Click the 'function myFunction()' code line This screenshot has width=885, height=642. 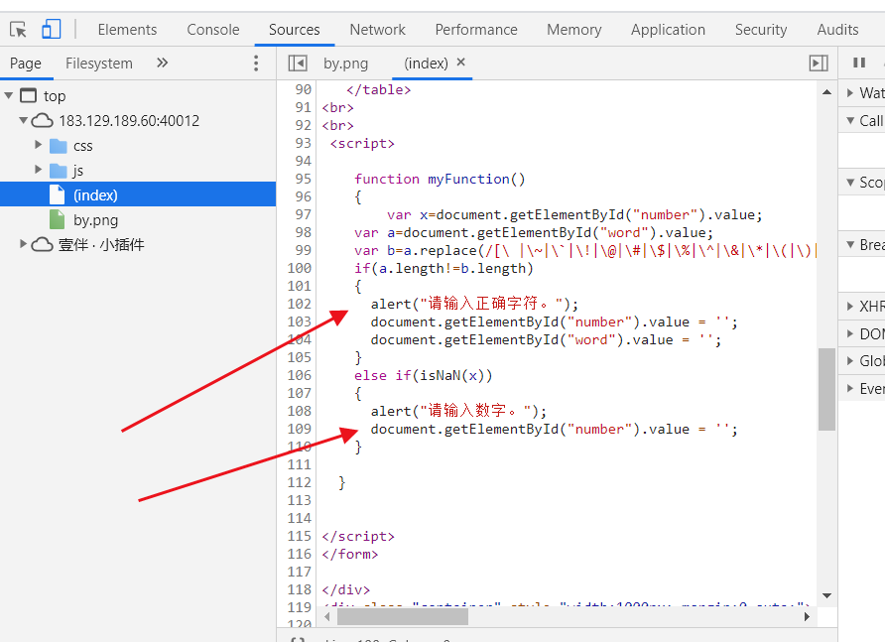click(440, 179)
